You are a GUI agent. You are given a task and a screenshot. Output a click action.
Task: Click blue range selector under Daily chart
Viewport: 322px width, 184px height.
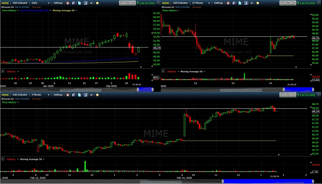pyautogui.click(x=145, y=90)
